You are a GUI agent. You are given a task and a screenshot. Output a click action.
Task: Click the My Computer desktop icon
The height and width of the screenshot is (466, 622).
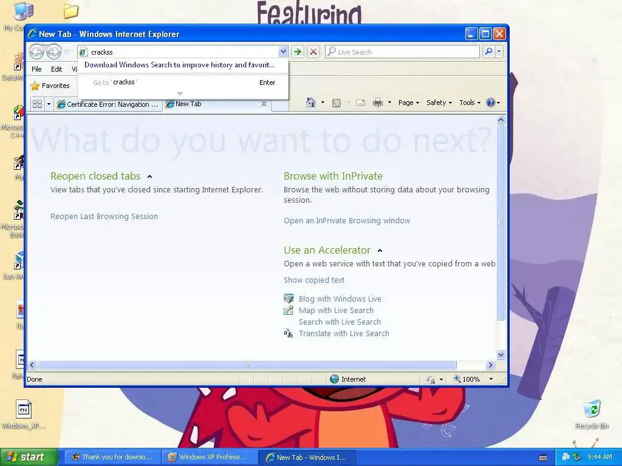(x=23, y=11)
